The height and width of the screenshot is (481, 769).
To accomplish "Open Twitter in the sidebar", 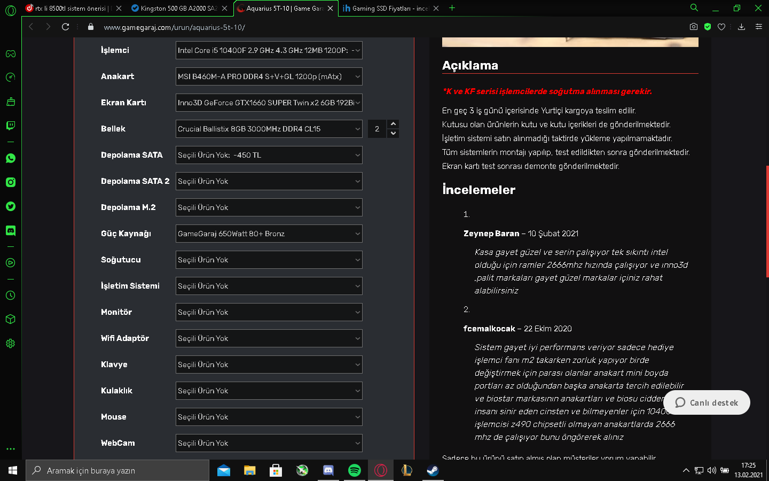I will click(x=11, y=206).
